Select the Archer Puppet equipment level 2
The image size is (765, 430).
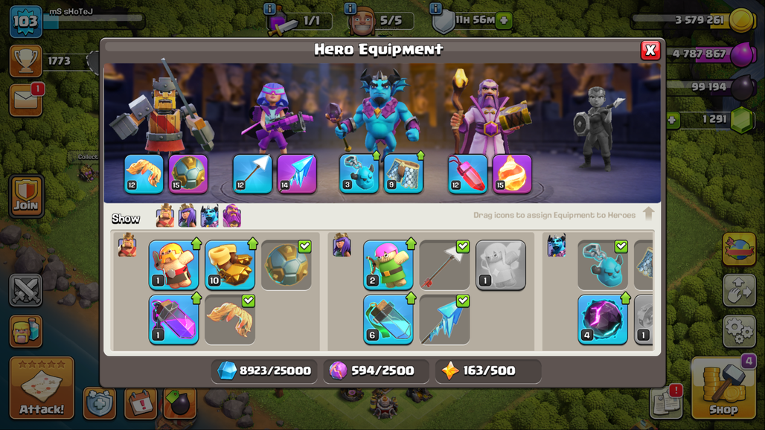[x=388, y=265]
